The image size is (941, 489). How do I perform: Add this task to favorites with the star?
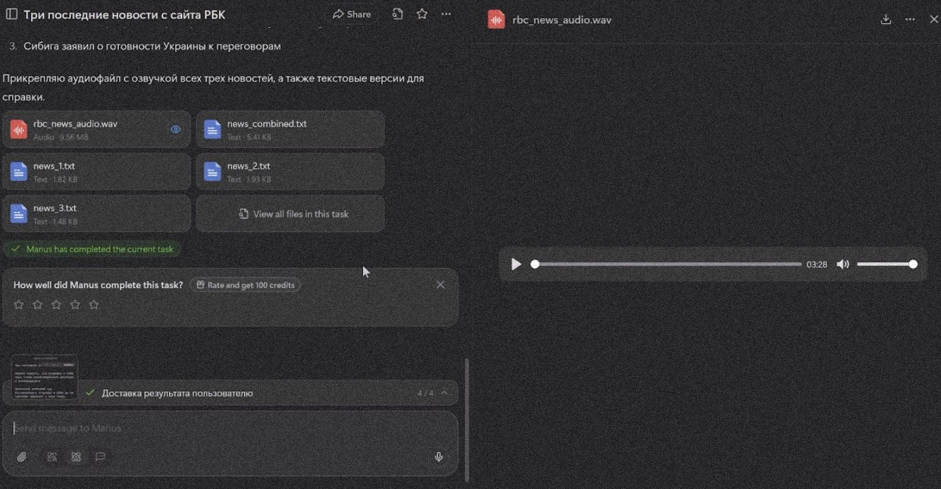[x=422, y=14]
